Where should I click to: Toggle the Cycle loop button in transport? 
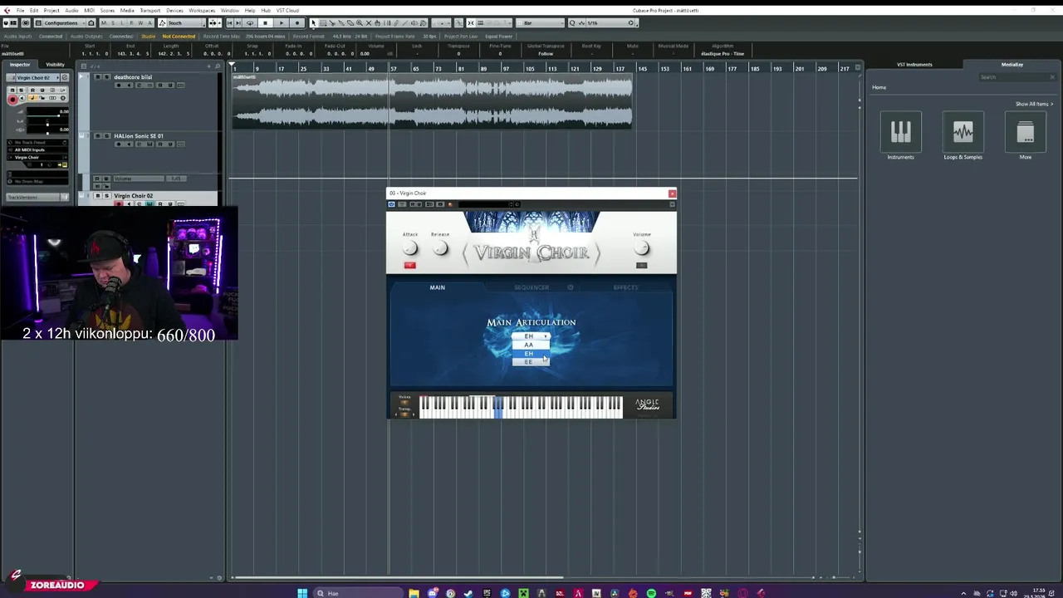(x=250, y=23)
